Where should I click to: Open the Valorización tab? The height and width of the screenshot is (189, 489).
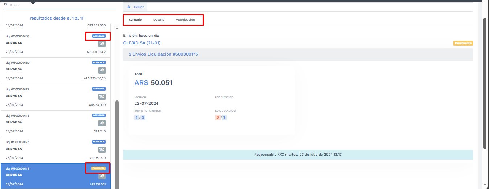click(185, 20)
